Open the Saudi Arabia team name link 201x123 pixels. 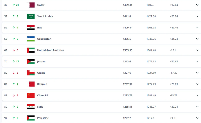45,16
